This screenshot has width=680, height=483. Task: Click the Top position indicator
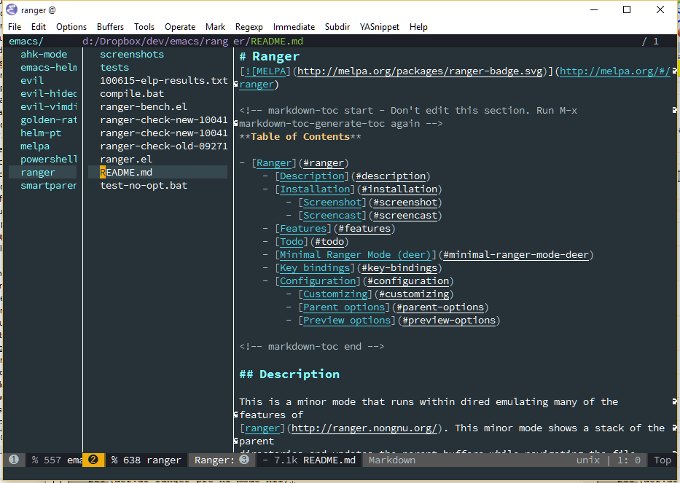(663, 460)
